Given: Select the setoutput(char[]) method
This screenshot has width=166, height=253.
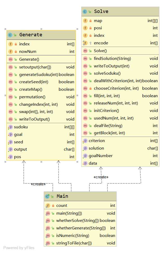Looking at the screenshot, I should pyautogui.click(x=41, y=67).
